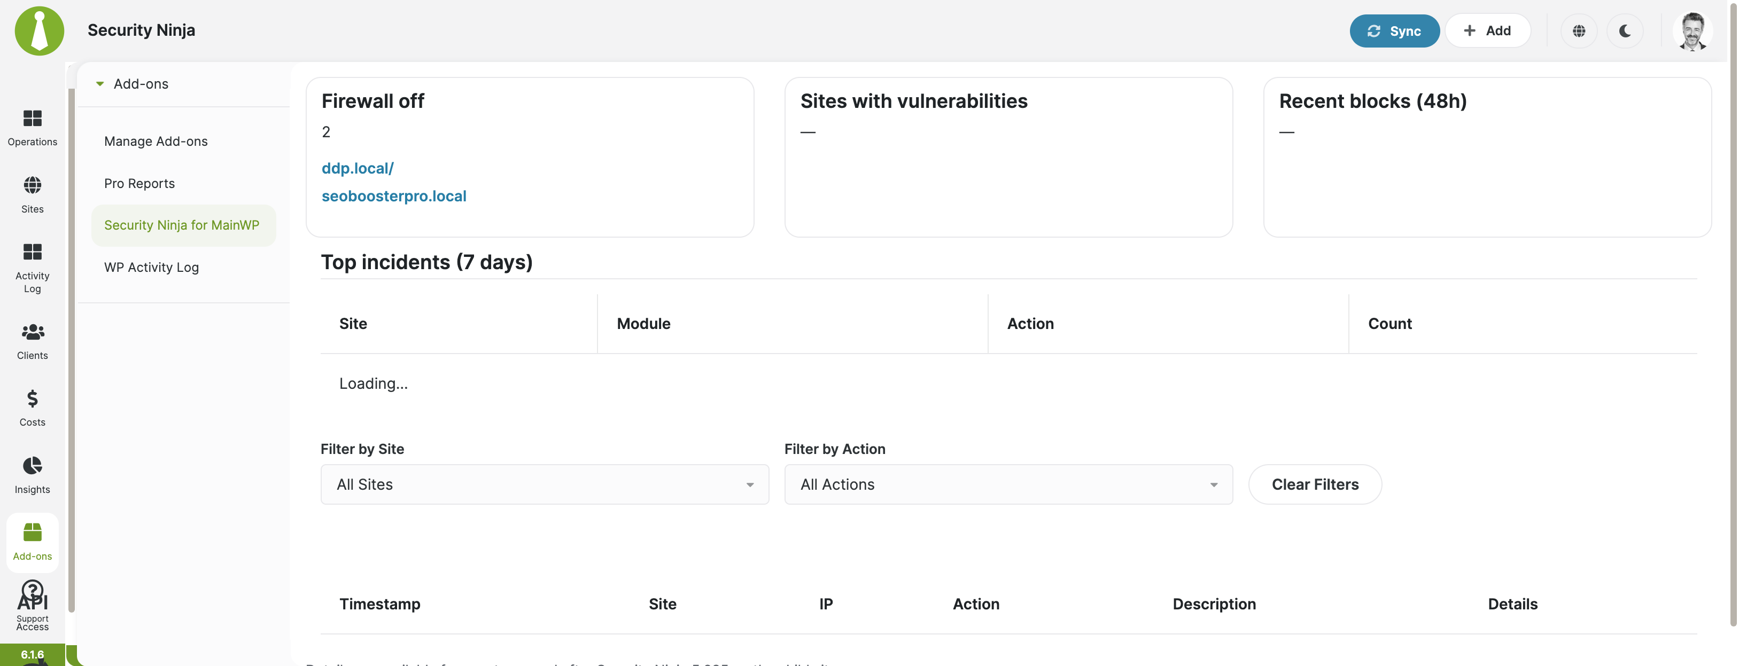Open the Filter by Action dropdown
The height and width of the screenshot is (666, 1739).
(x=1008, y=484)
